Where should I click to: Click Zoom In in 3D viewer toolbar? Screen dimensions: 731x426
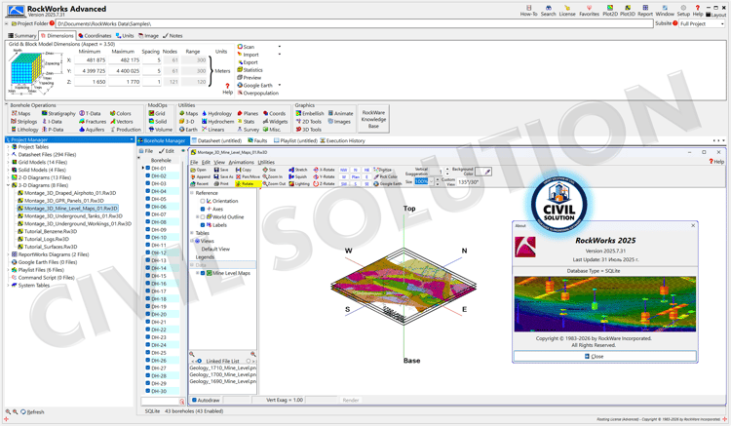272,176
